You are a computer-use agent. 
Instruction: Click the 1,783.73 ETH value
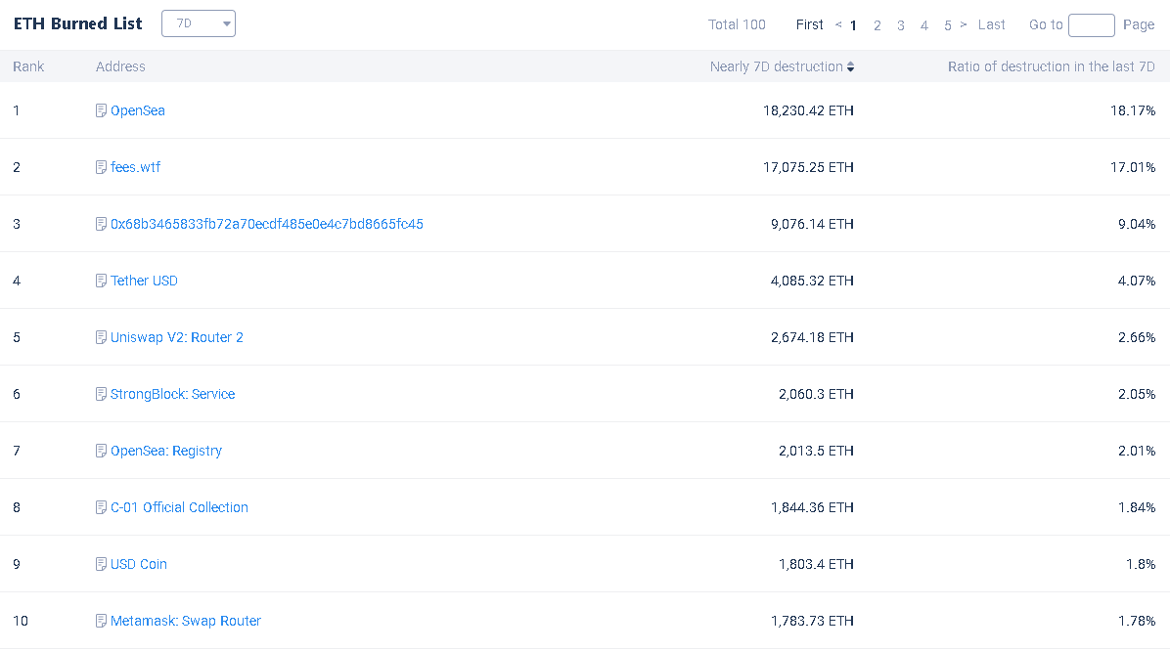pyautogui.click(x=812, y=621)
